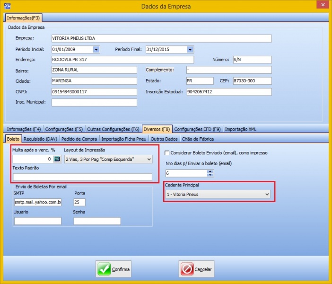Viewport: 332px width, 284px height.
Task: Enable Considerar Boleto Enviado checkbox
Action: click(167, 153)
